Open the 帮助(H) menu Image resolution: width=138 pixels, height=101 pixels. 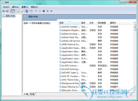(34, 7)
